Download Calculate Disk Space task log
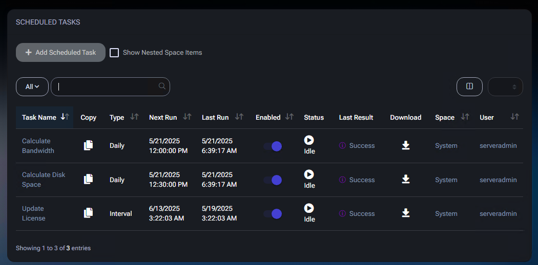This screenshot has width=538, height=265. [x=406, y=180]
